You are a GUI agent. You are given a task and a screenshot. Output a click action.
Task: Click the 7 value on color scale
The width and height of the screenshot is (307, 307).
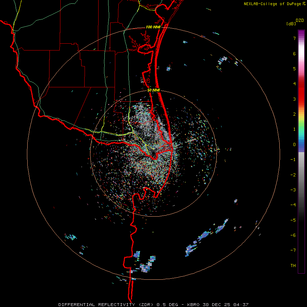click(x=294, y=38)
